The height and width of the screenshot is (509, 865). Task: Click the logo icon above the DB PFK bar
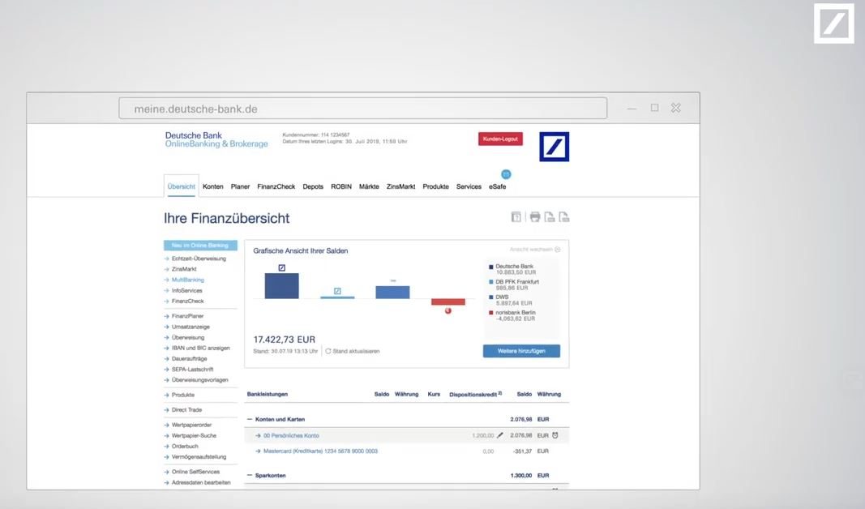337,291
